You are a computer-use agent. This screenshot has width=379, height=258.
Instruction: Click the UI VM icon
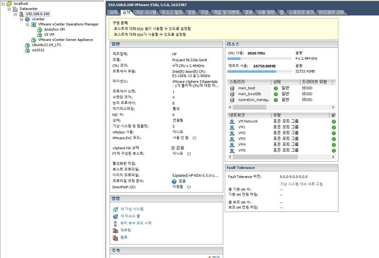(x=40, y=35)
